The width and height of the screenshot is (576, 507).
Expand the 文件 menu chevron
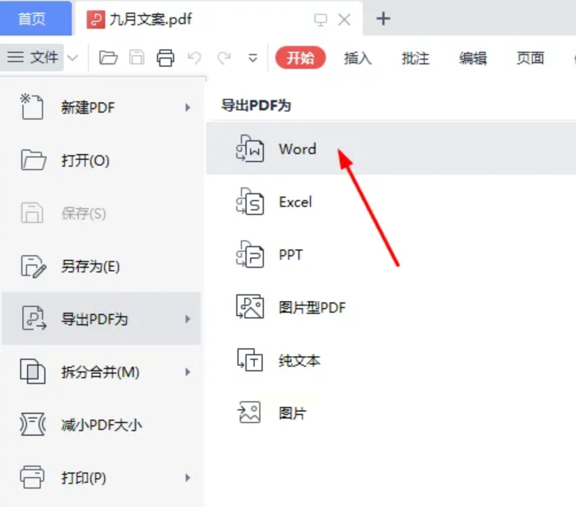coord(73,58)
